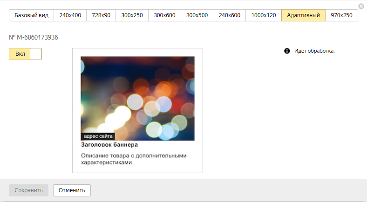Click the info icon beside Идет обработка
367x202 pixels.
point(287,51)
